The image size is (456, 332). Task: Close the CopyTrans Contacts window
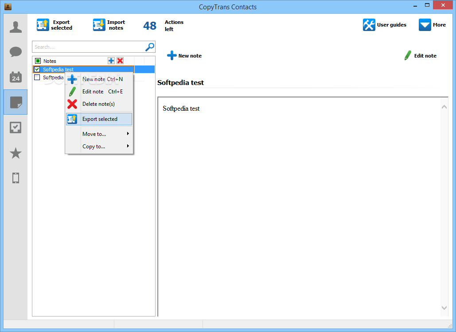click(443, 5)
